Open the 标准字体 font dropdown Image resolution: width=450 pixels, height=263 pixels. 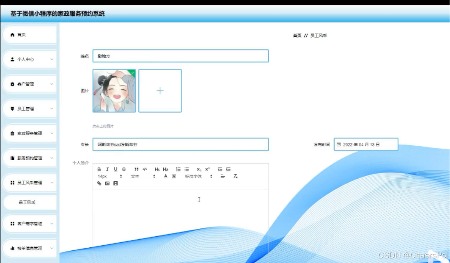pos(199,176)
